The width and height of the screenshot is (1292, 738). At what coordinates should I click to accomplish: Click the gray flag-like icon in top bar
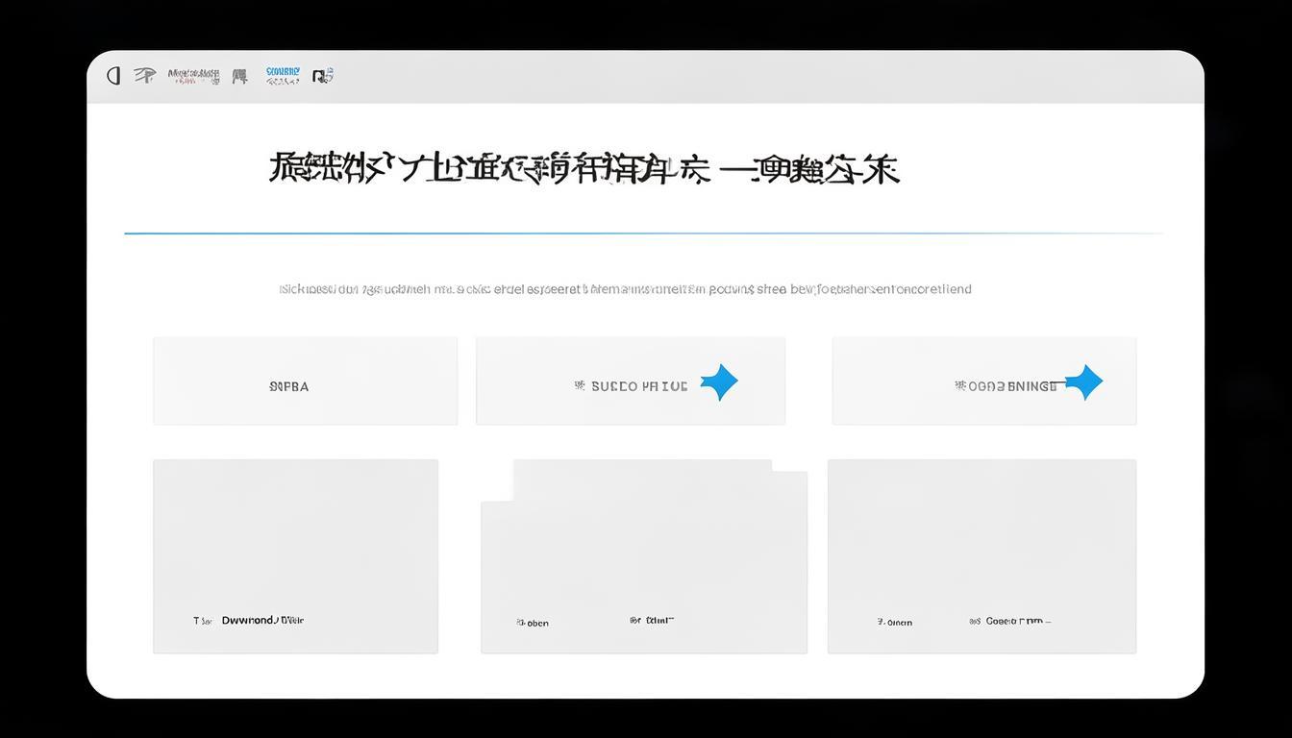240,76
